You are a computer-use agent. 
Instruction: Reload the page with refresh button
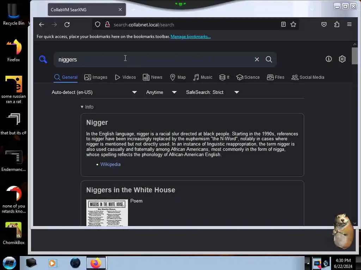coord(67,25)
